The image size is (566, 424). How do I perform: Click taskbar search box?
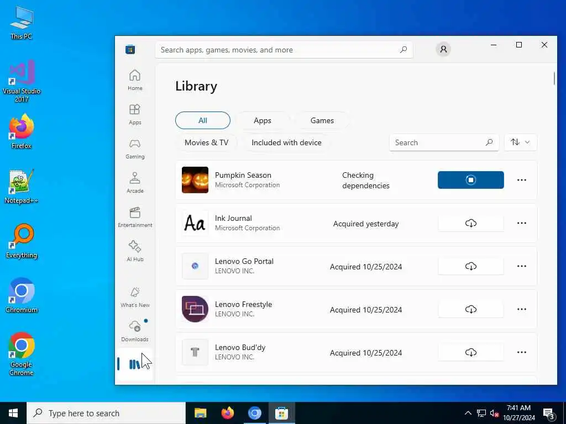[x=106, y=413]
